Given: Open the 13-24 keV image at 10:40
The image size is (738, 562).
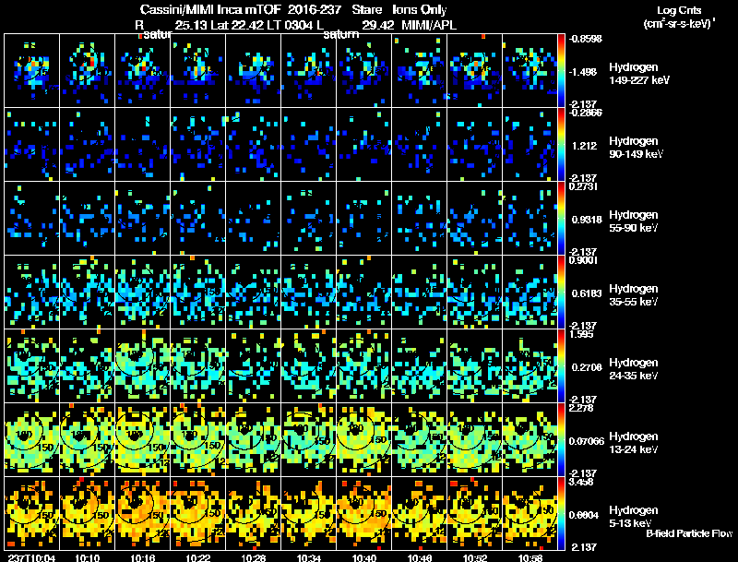Looking at the screenshot, I should point(364,439).
